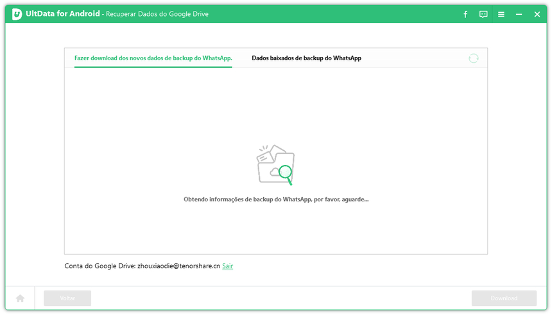
Task: Click the zhouxiaodie@tenorshare.cn account email
Action: point(178,266)
